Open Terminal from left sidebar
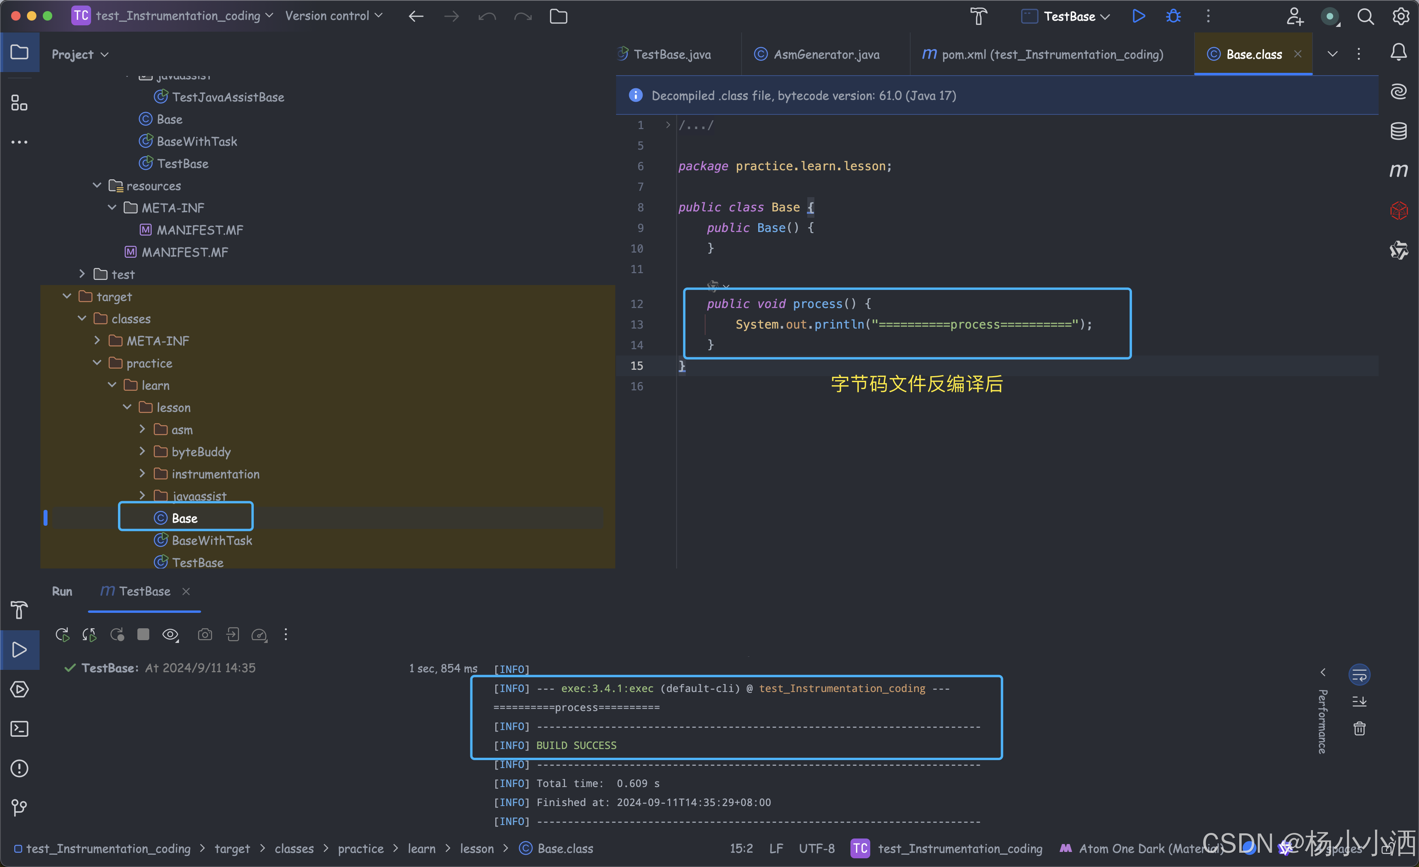Image resolution: width=1419 pixels, height=867 pixels. click(19, 729)
